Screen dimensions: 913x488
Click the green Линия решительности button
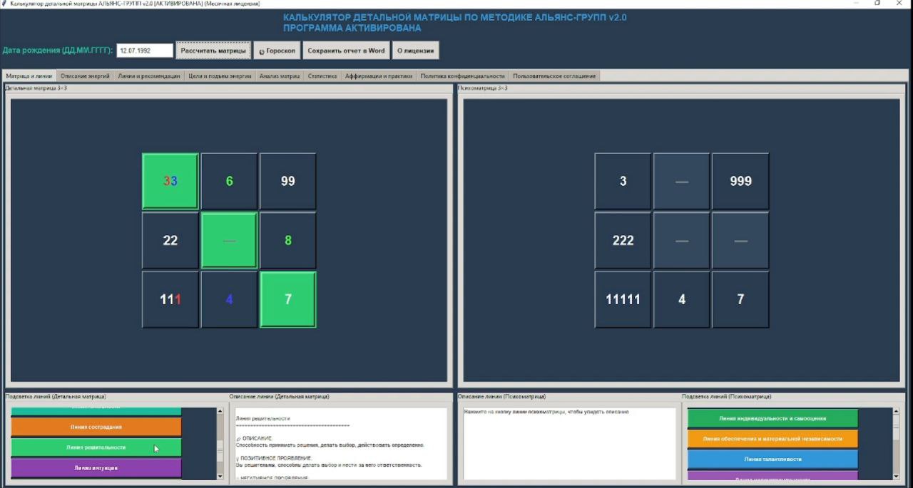tap(96, 447)
